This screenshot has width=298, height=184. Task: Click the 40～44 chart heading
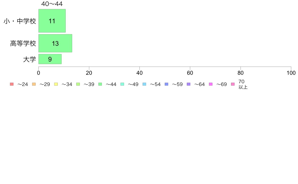52,4
